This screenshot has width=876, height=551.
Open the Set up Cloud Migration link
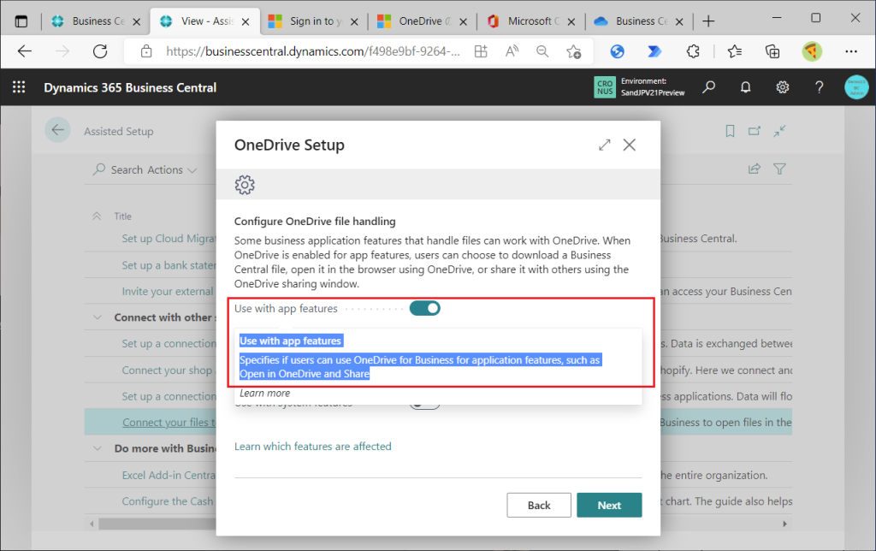tap(169, 239)
